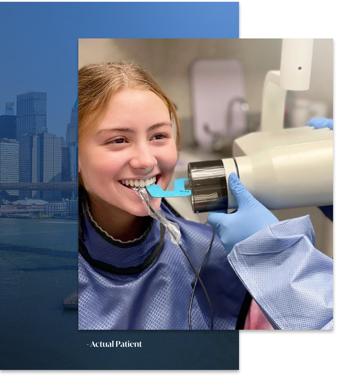Click the patient's smiling teeth
This screenshot has height=376, width=337.
pyautogui.click(x=140, y=183)
